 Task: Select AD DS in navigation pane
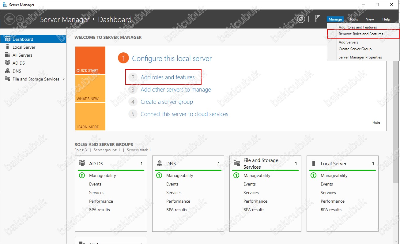[33, 63]
